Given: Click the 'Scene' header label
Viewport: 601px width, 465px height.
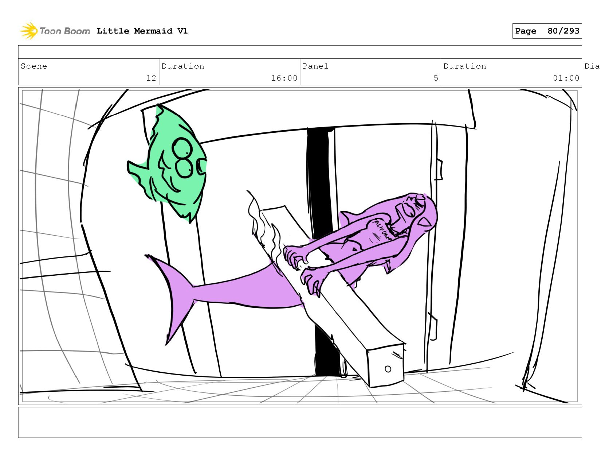Looking at the screenshot, I should 34,66.
